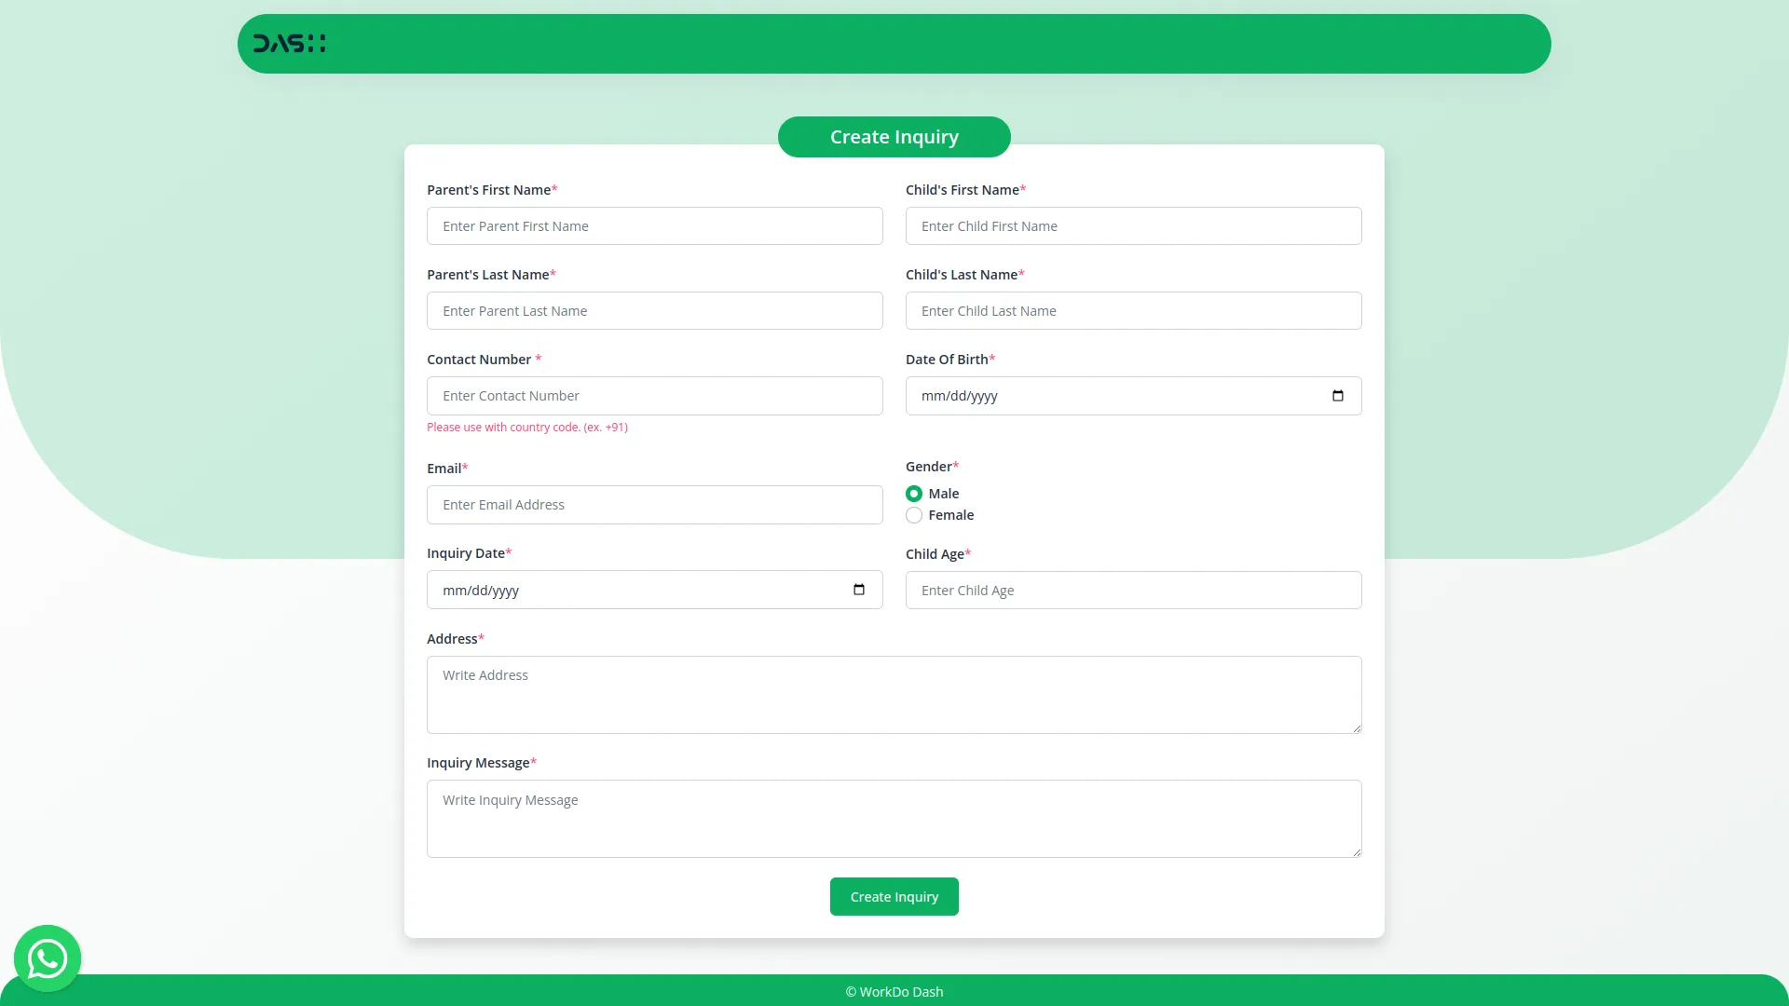Focus the Child's Last Name field
The height and width of the screenshot is (1006, 1789).
(x=1133, y=311)
